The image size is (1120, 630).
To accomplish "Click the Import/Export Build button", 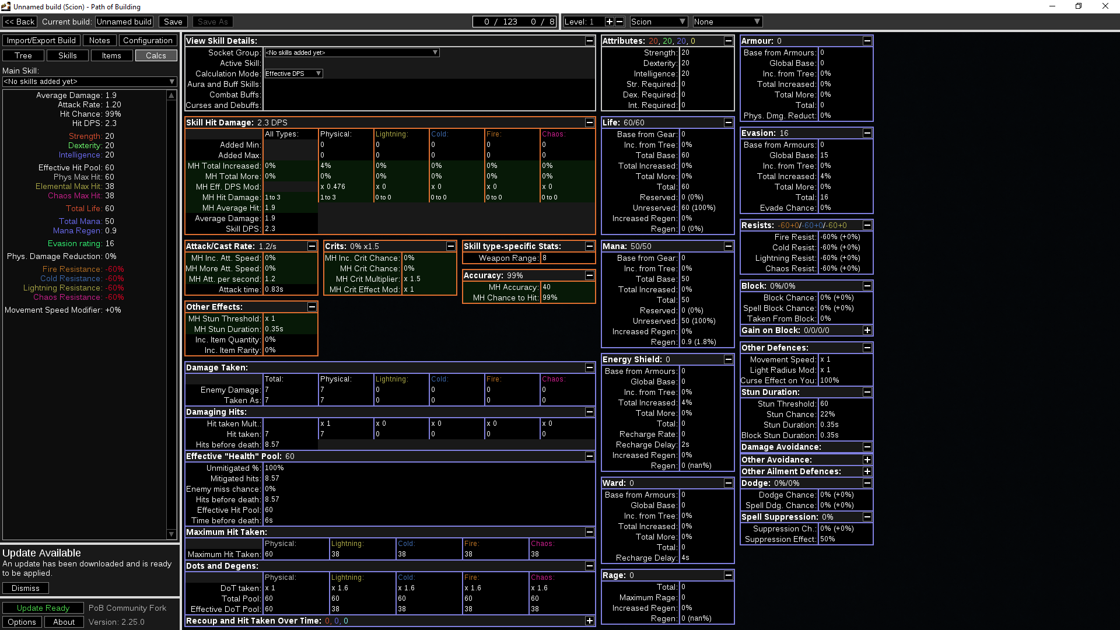I will click(x=41, y=40).
